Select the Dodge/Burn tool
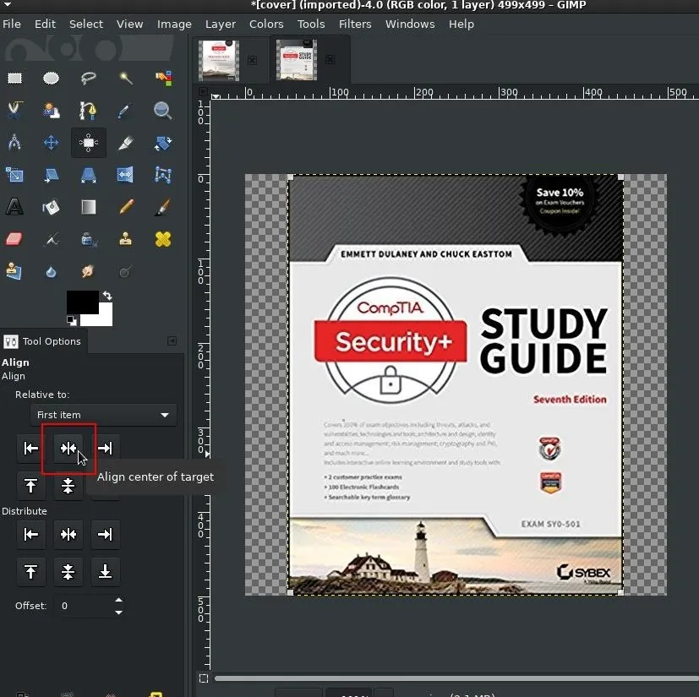 (x=126, y=271)
